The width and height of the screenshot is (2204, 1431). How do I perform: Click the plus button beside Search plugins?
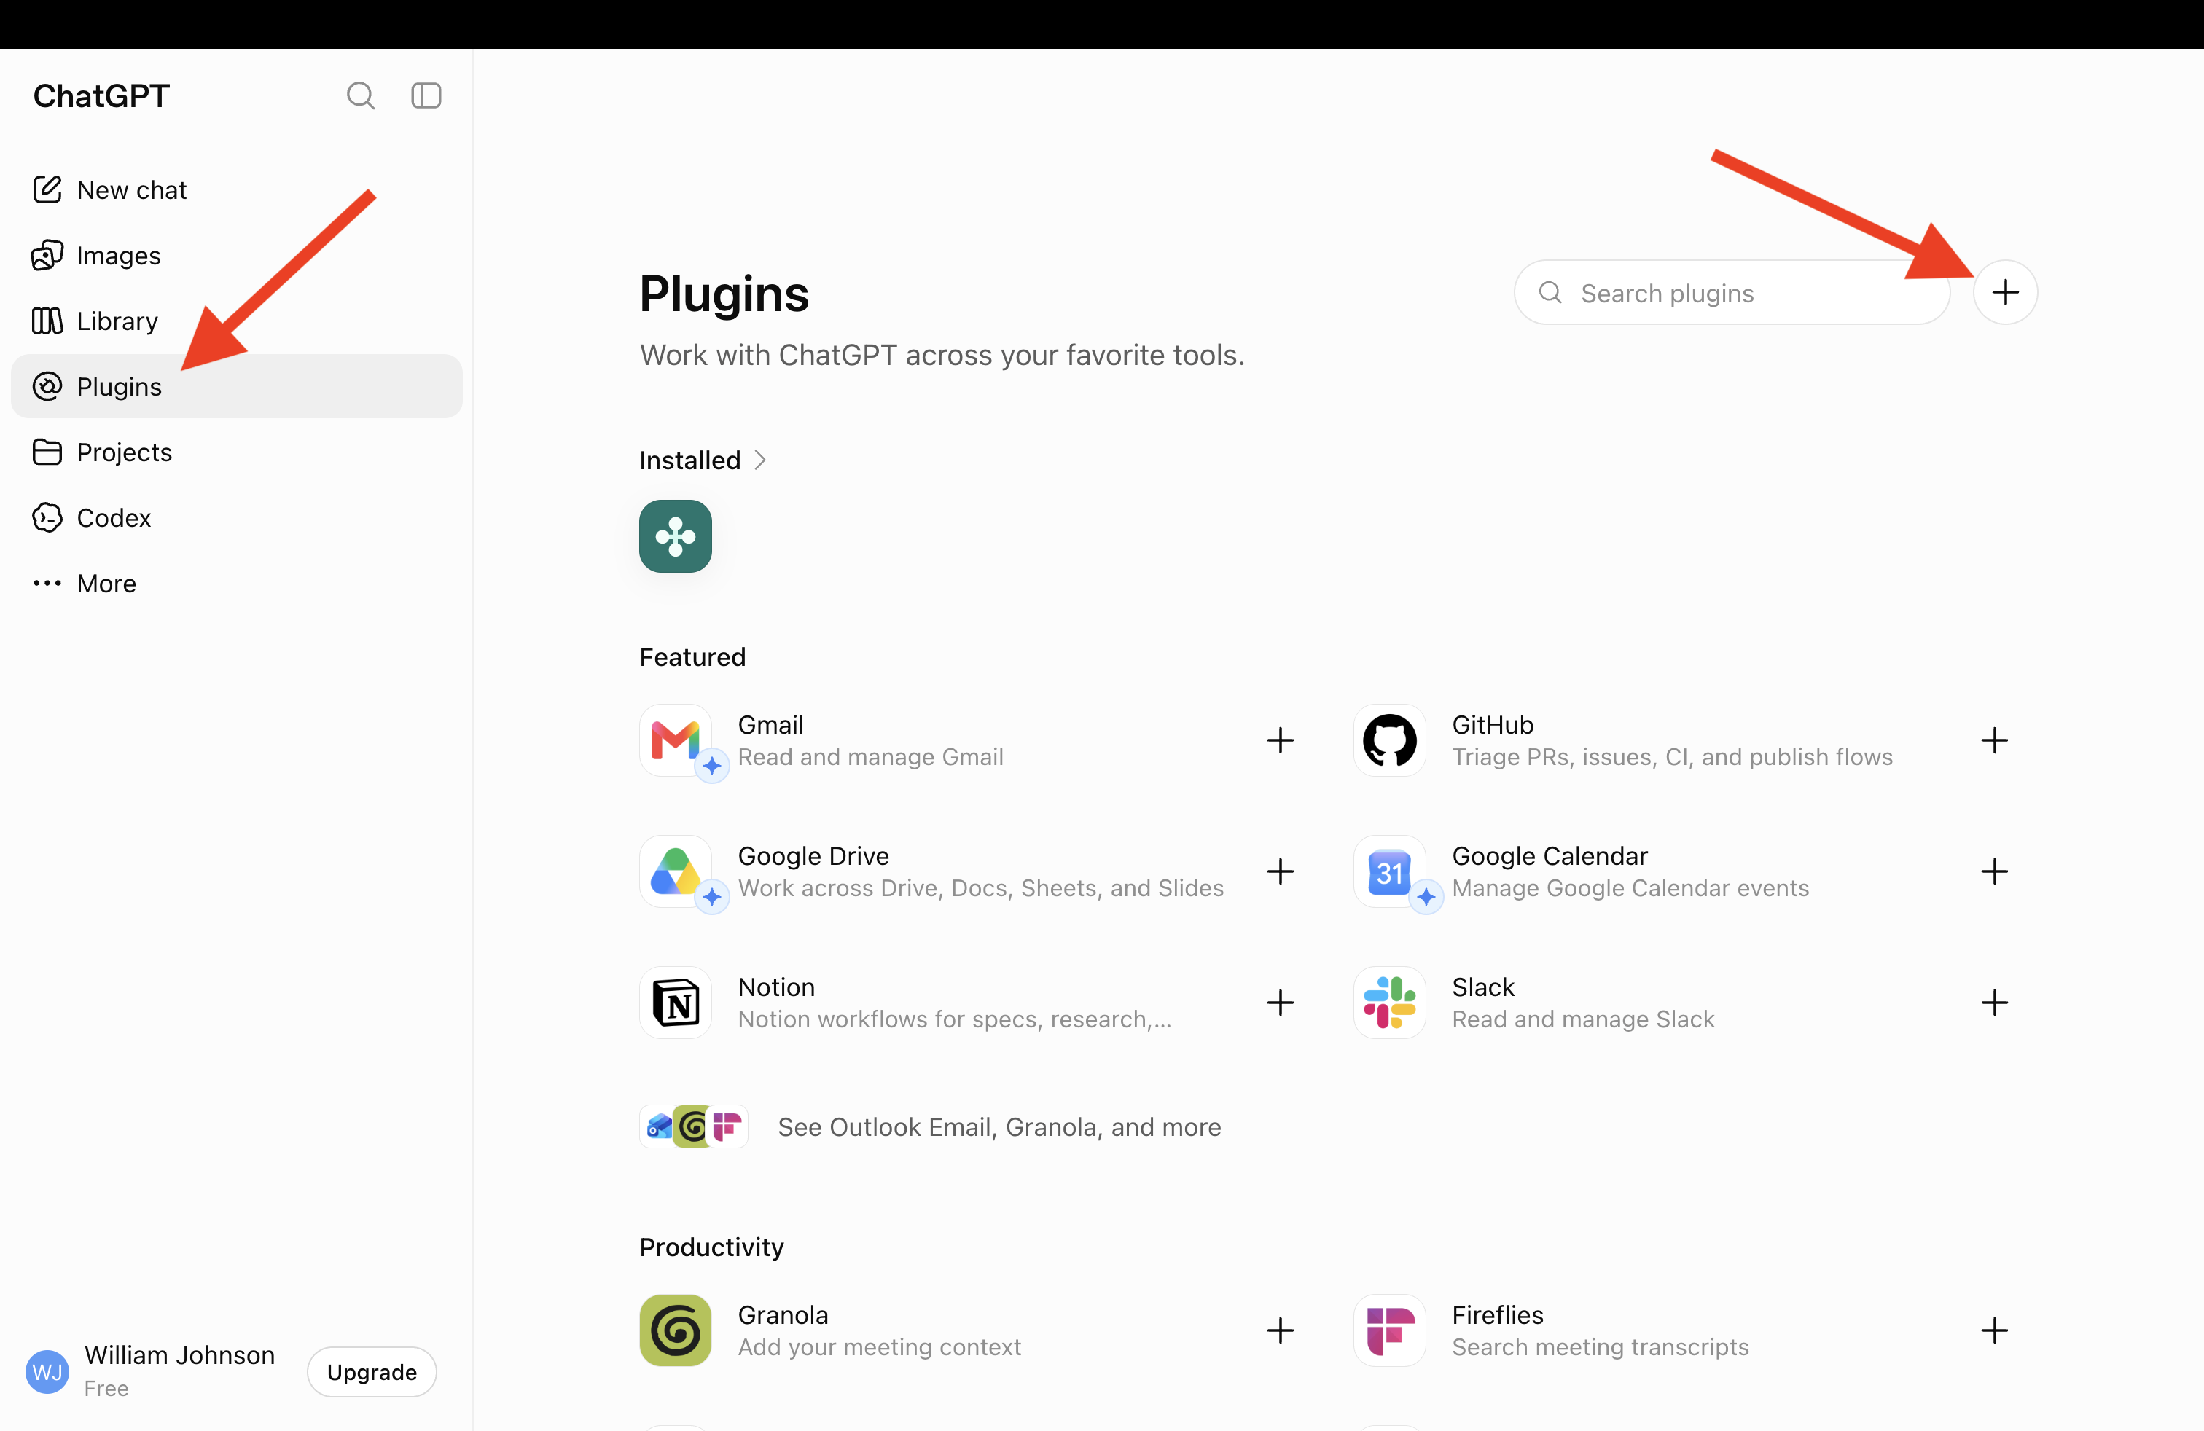click(2005, 292)
